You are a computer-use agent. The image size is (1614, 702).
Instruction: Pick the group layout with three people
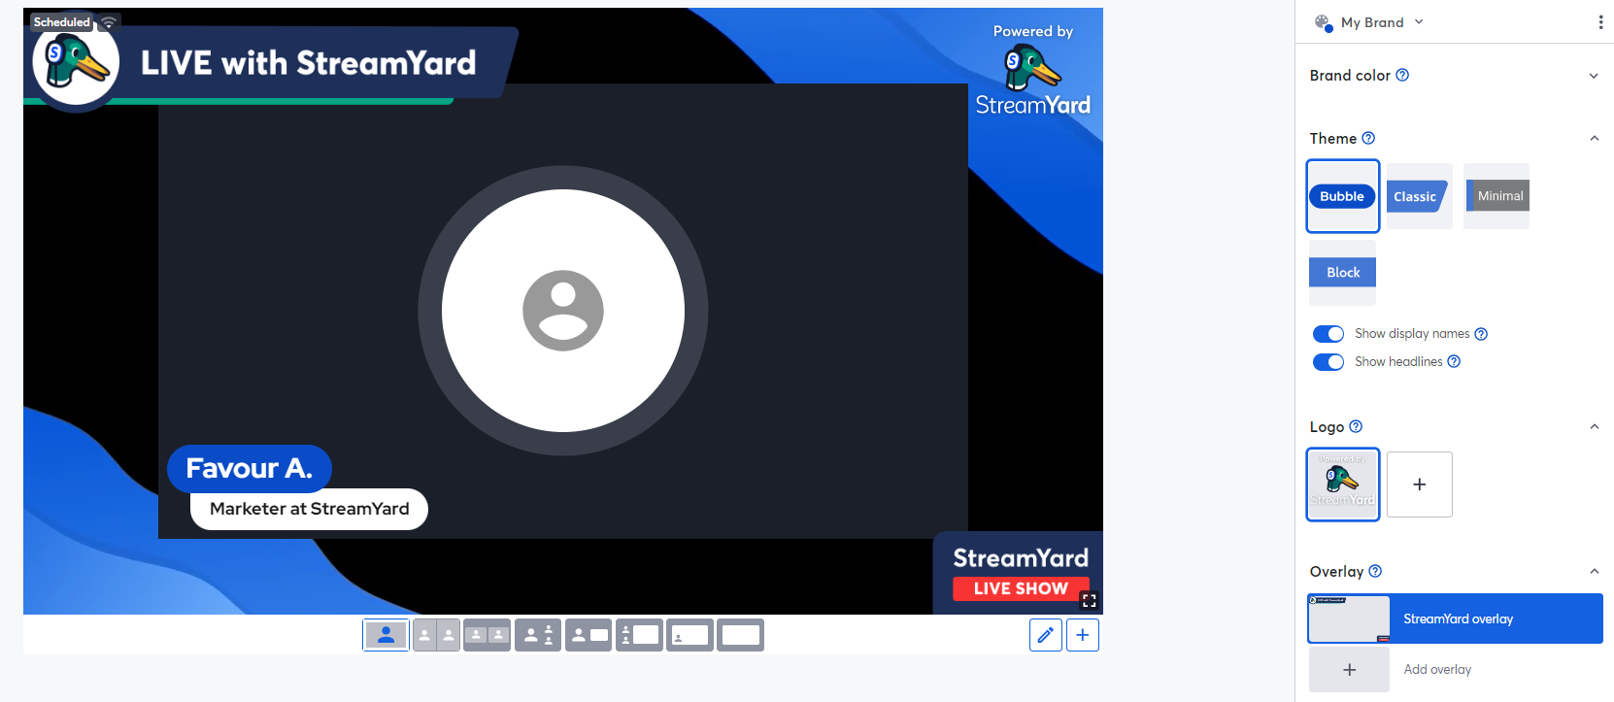[538, 635]
